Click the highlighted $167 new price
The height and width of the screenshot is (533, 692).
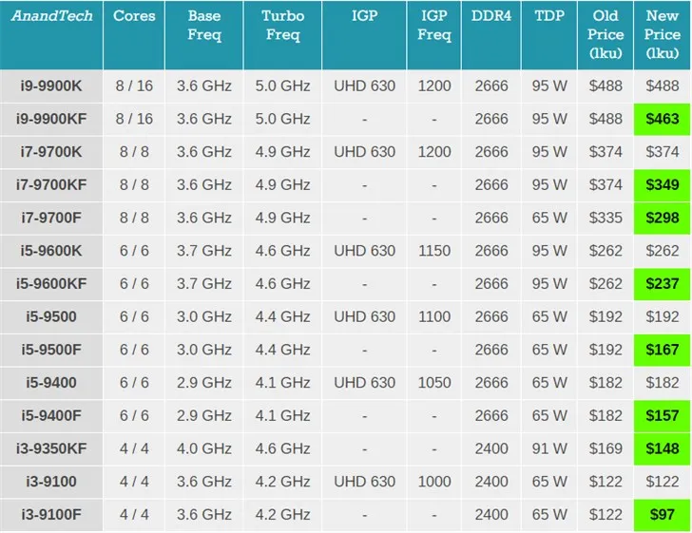tap(662, 350)
